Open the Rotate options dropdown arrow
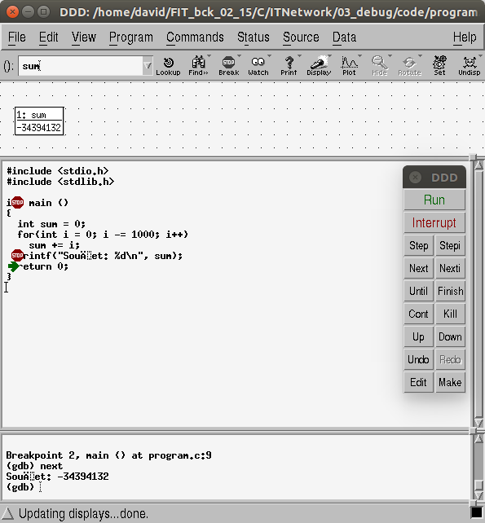This screenshot has height=523, width=485. (x=421, y=55)
